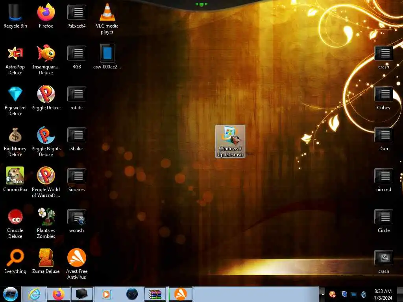This screenshot has height=302, width=403.
Task: Select the asw-000ae2... desktop file
Action: pos(107,57)
